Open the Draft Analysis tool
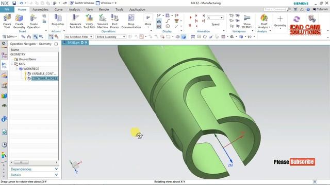 [264, 21]
